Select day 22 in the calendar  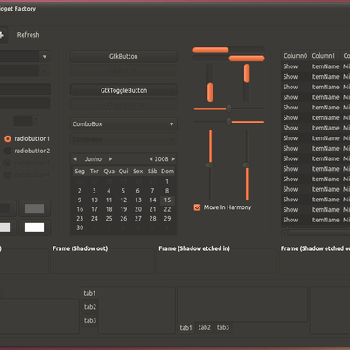pyautogui.click(x=167, y=209)
